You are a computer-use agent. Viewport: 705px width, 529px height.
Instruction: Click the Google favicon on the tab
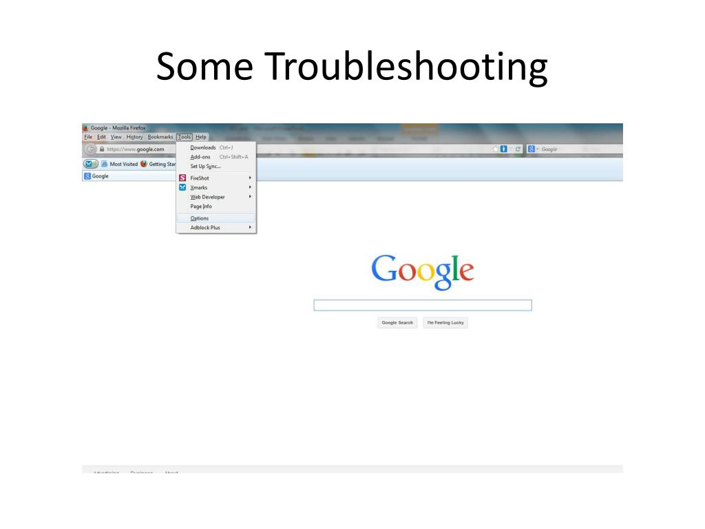[x=87, y=176]
